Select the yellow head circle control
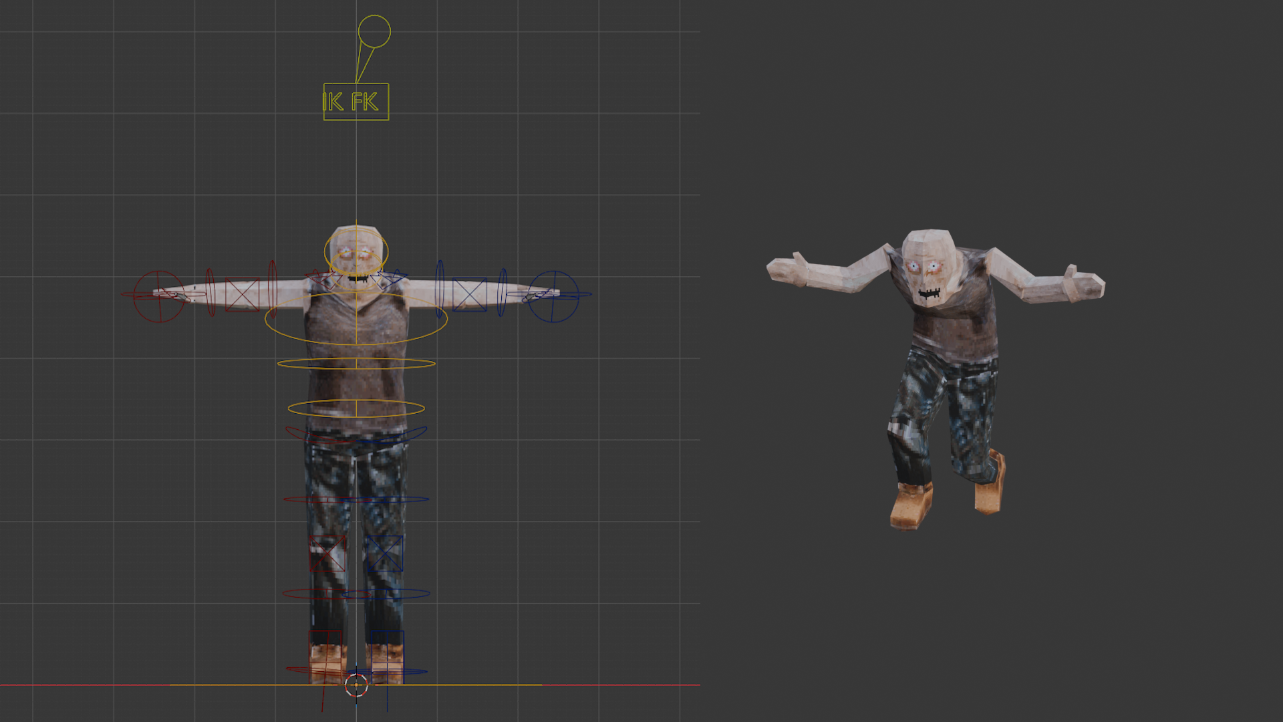This screenshot has height=722, width=1283. point(356,252)
